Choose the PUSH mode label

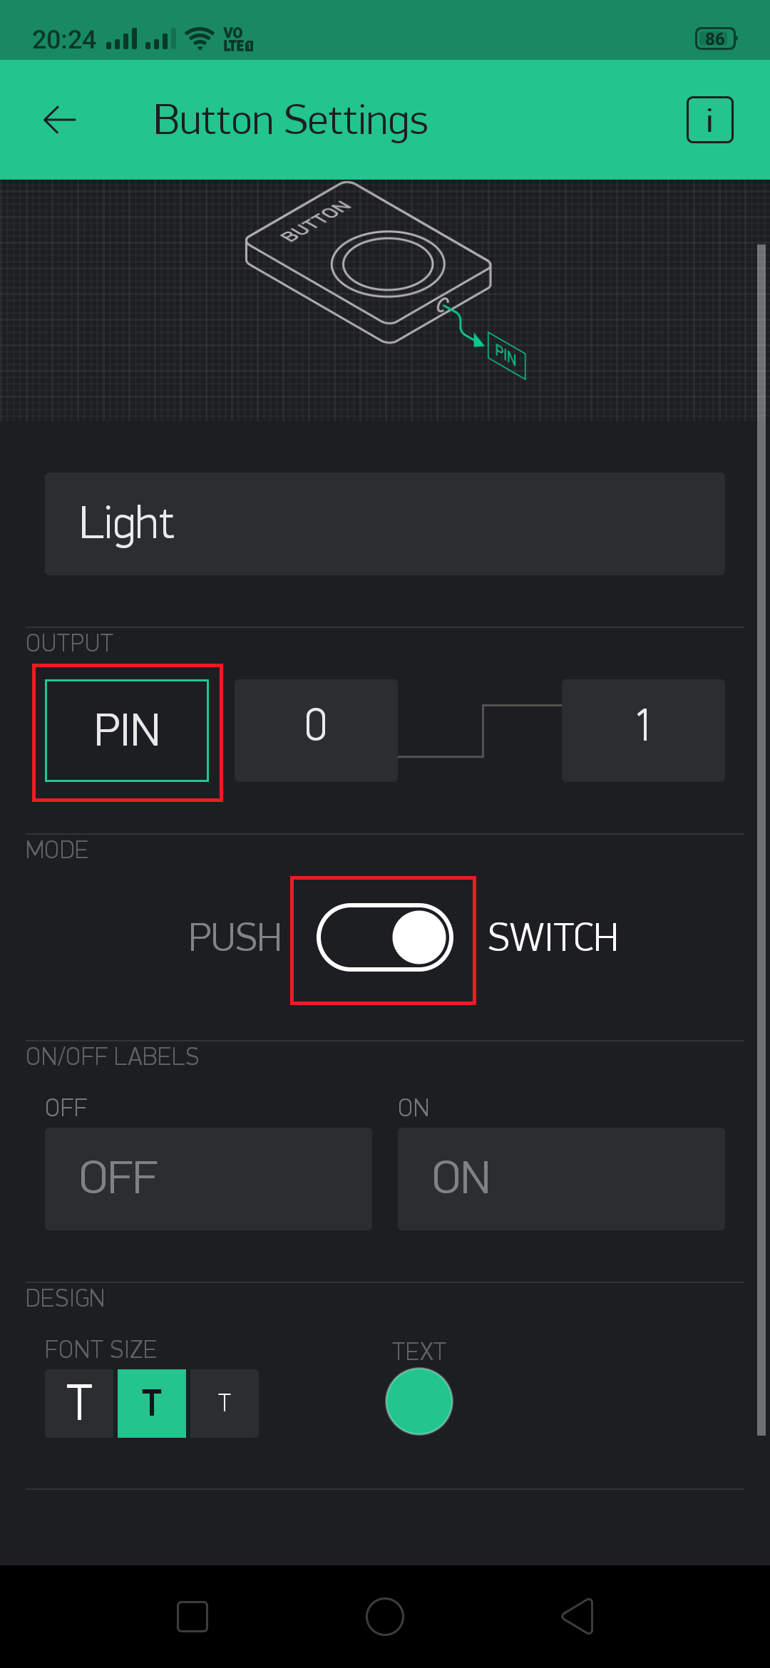coord(235,937)
